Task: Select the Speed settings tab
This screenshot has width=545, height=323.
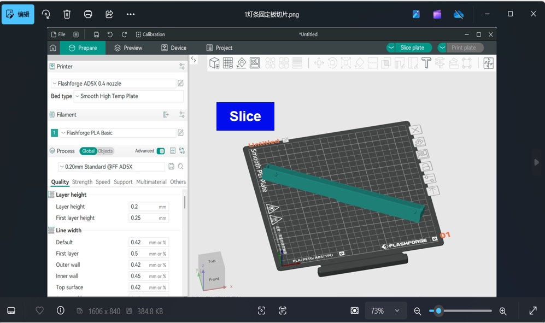Action: point(103,182)
